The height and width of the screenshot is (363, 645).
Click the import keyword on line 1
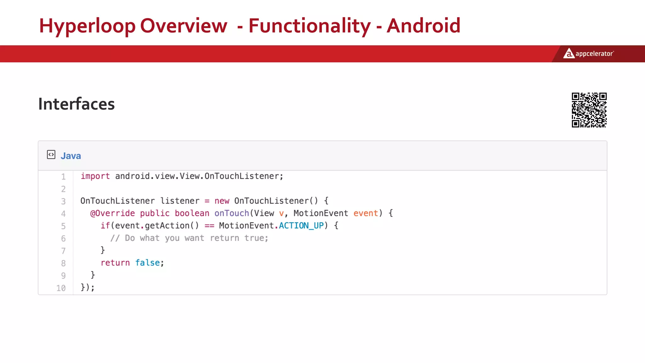95,176
